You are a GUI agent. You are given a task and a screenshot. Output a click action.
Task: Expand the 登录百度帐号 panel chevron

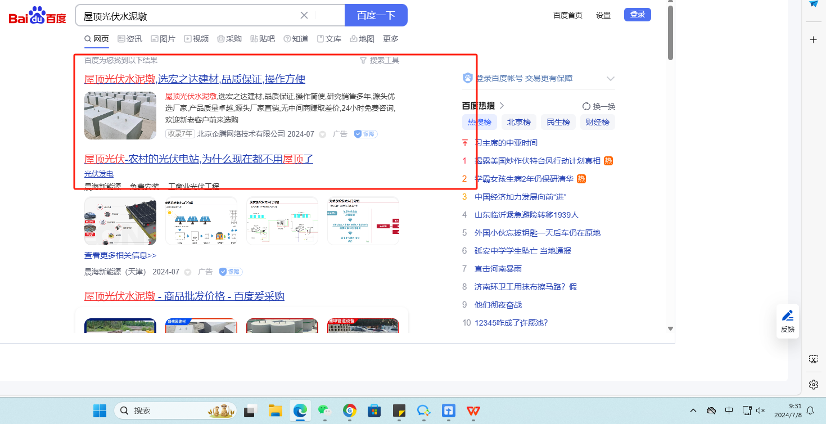point(611,79)
